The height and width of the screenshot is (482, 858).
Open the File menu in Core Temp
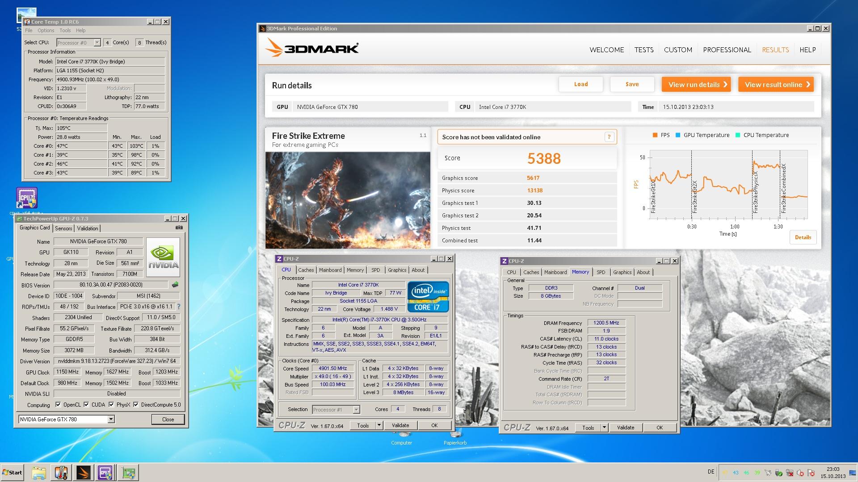tap(29, 30)
